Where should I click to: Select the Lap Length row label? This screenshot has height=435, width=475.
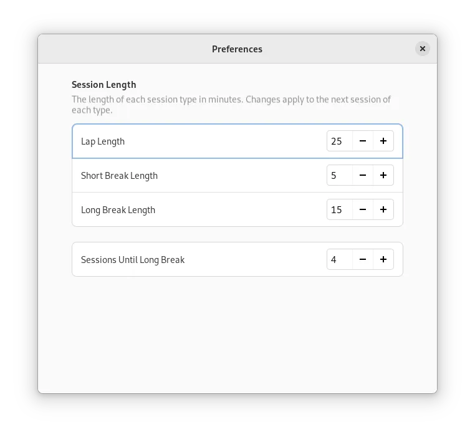point(103,141)
